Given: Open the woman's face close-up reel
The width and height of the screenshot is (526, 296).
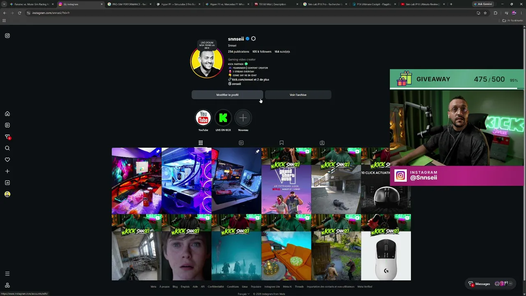Looking at the screenshot, I should point(187,247).
